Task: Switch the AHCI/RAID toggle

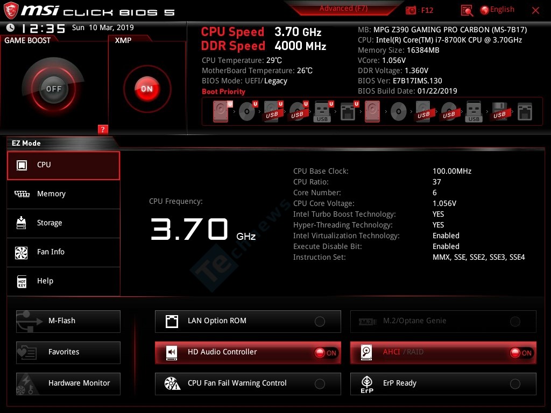Action: coord(520,353)
